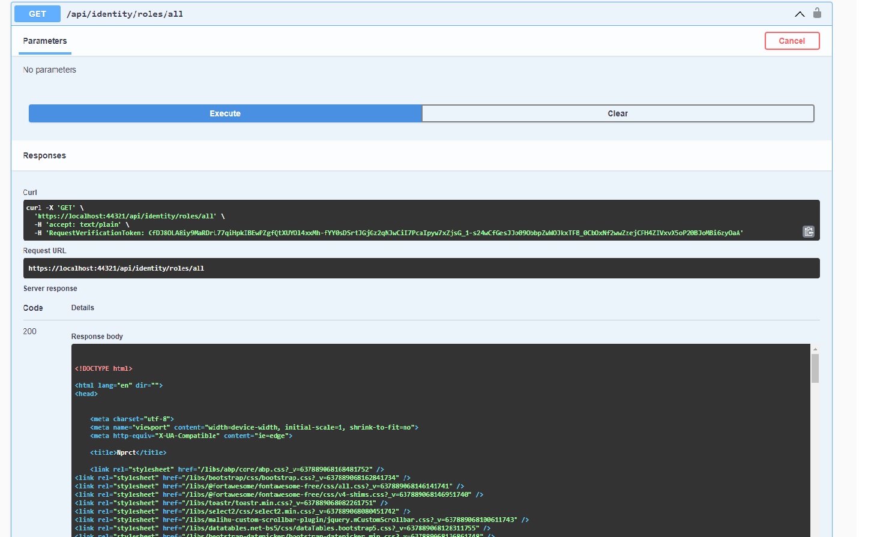Click the toastr.min.css stylesheet link line
Screen dimensions: 889x537
[x=232, y=503]
